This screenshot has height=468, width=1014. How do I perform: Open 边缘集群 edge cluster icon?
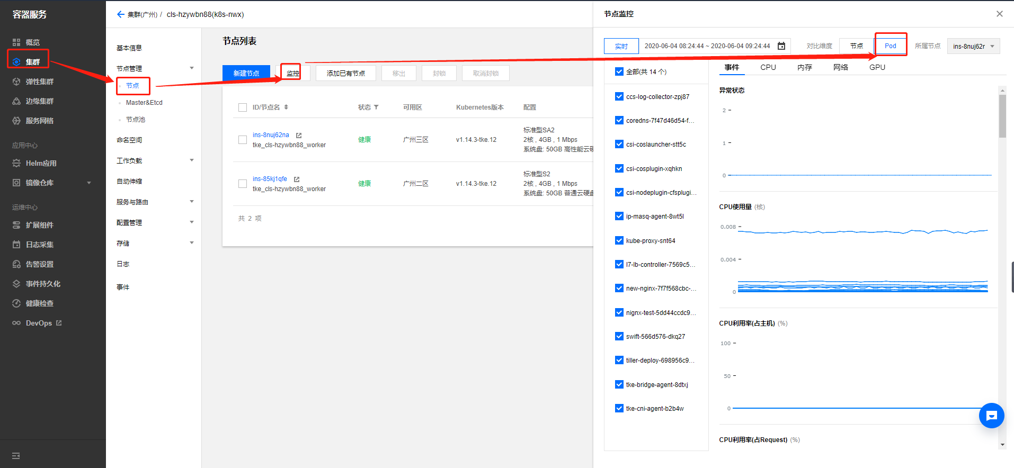click(16, 101)
